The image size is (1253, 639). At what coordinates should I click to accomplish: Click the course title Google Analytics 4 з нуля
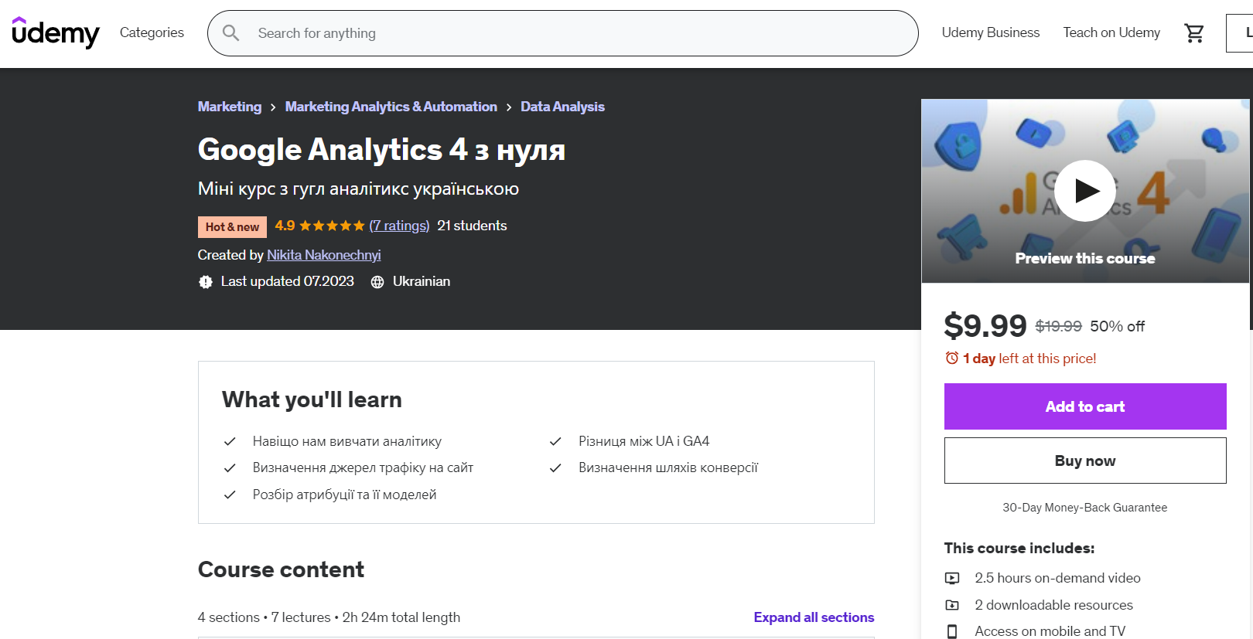(381, 149)
